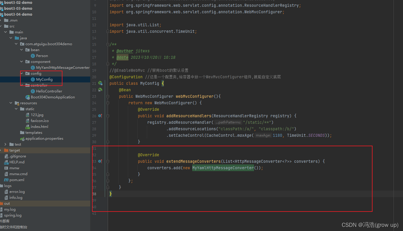The height and width of the screenshot is (231, 403).
Task: Click bean navigation gutter icon on line 22
Action: tap(100, 90)
